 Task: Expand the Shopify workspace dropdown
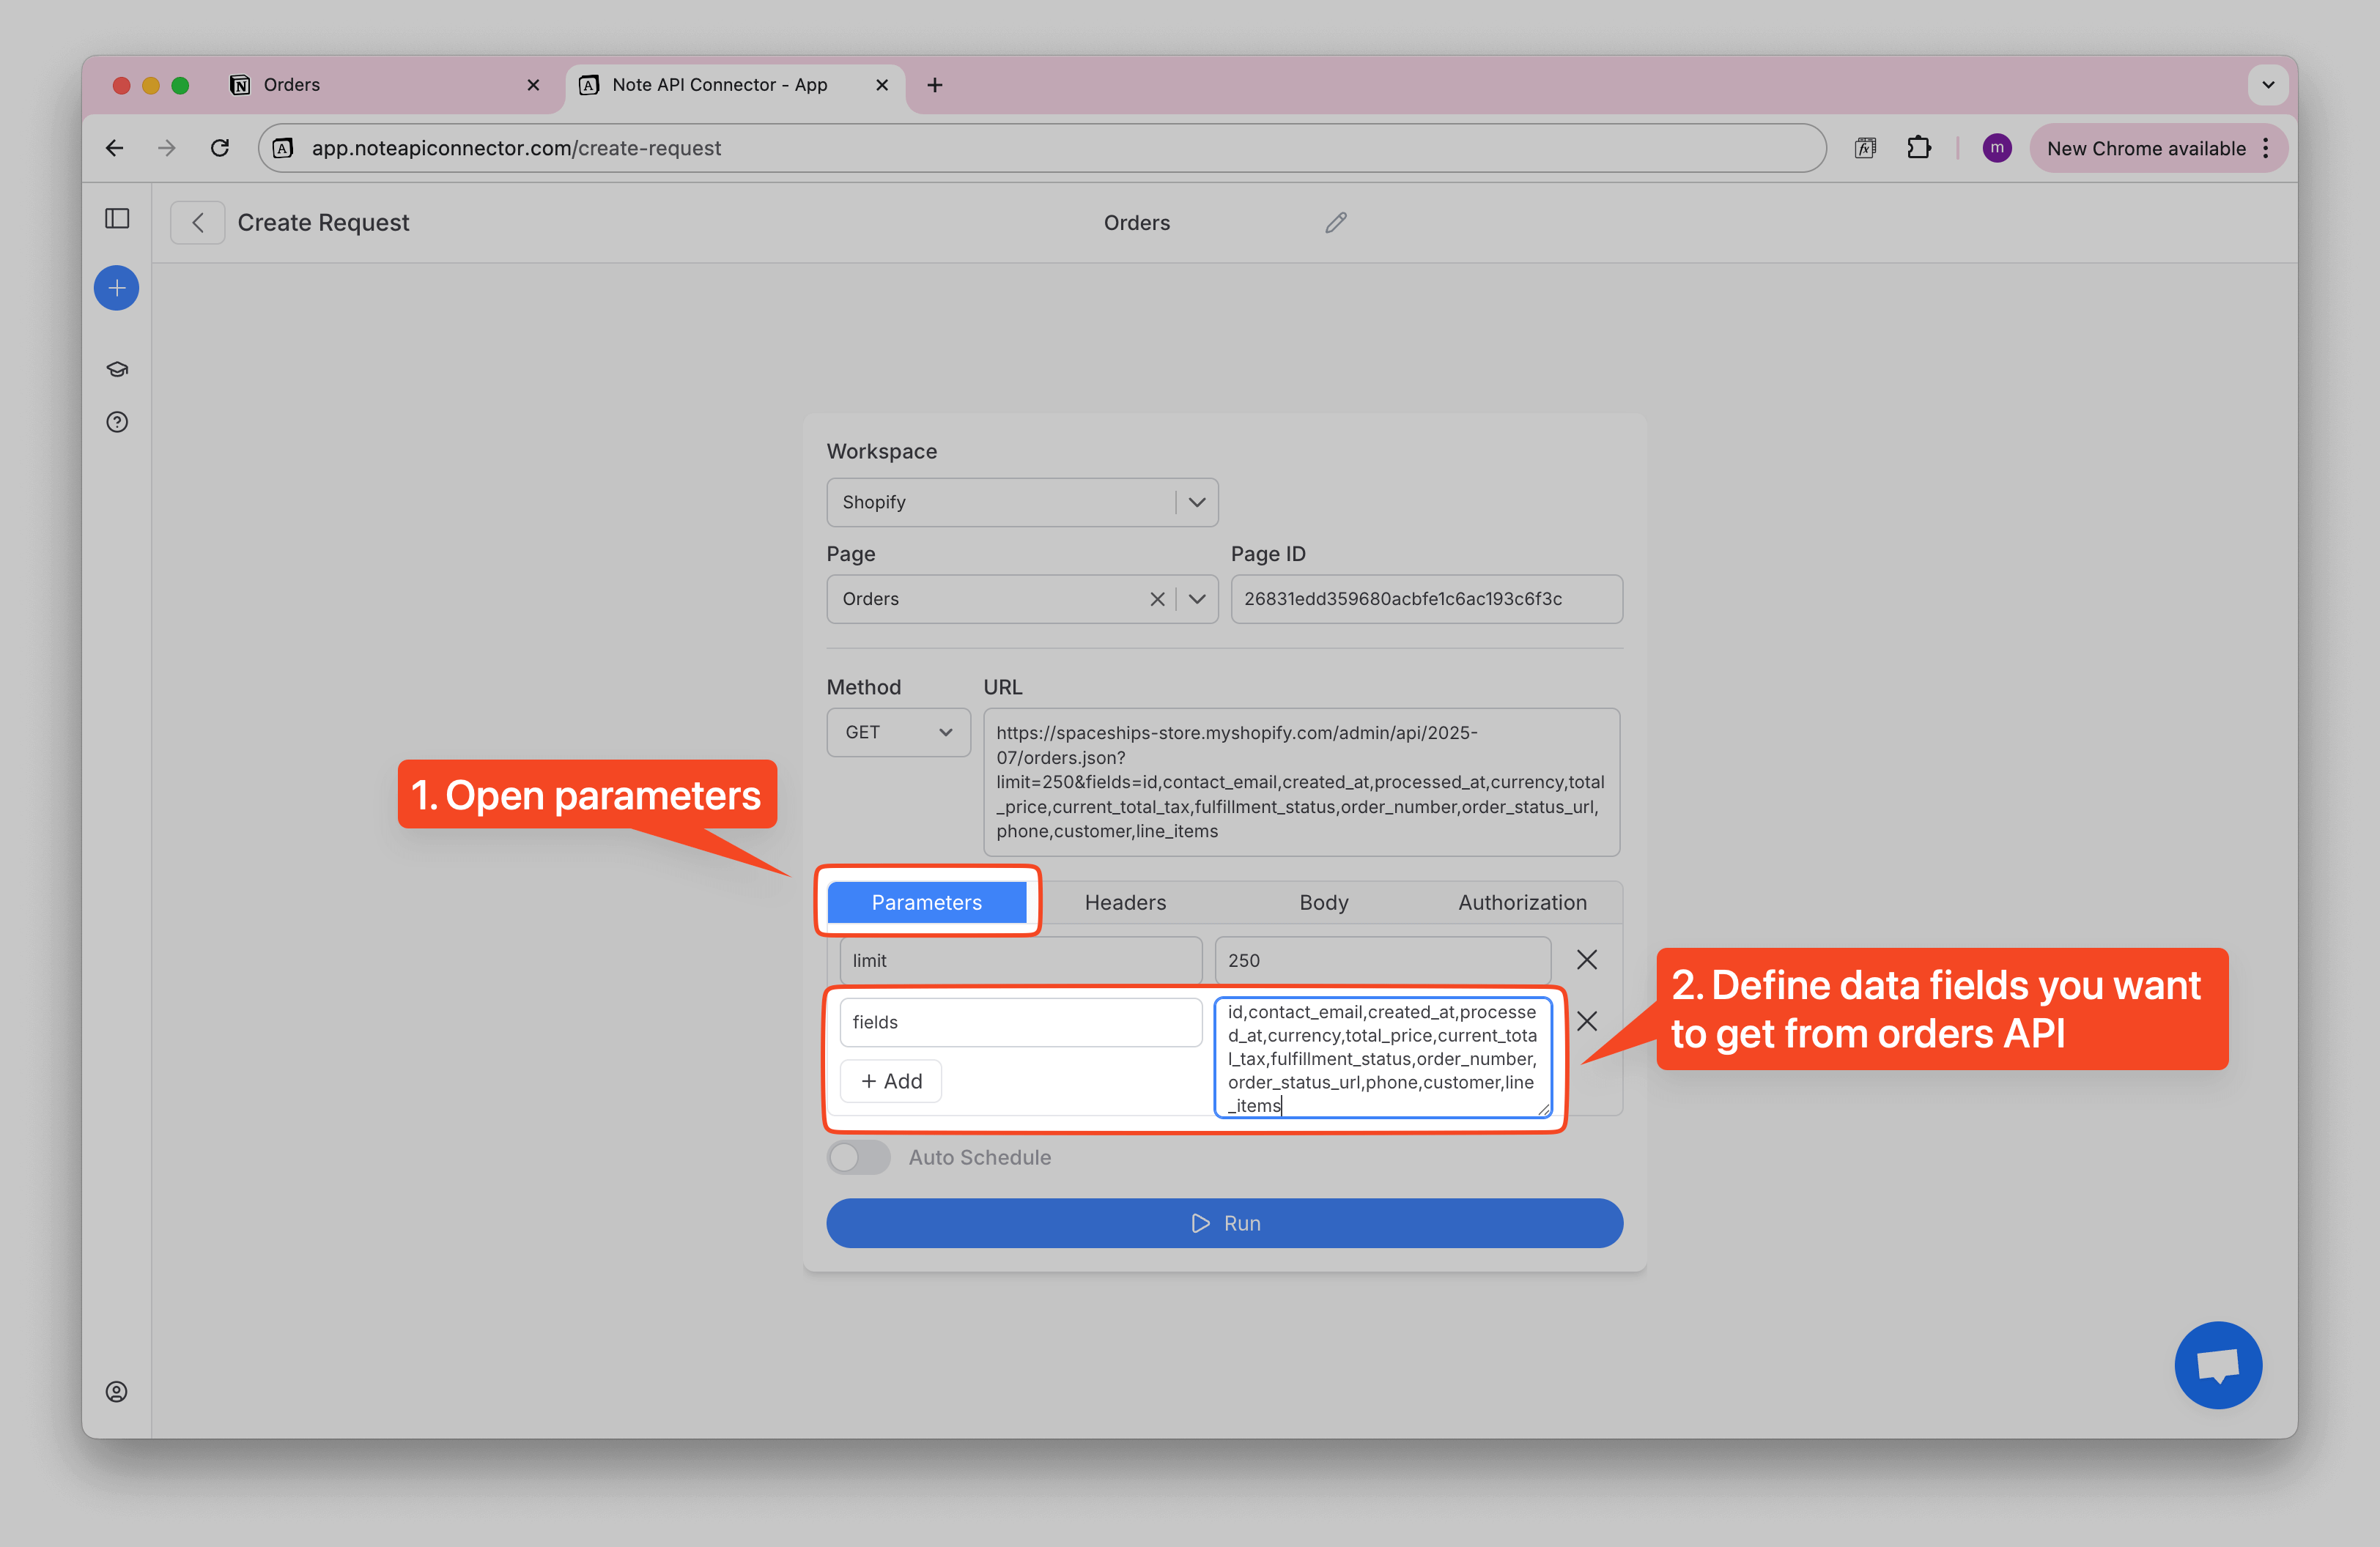(1197, 502)
